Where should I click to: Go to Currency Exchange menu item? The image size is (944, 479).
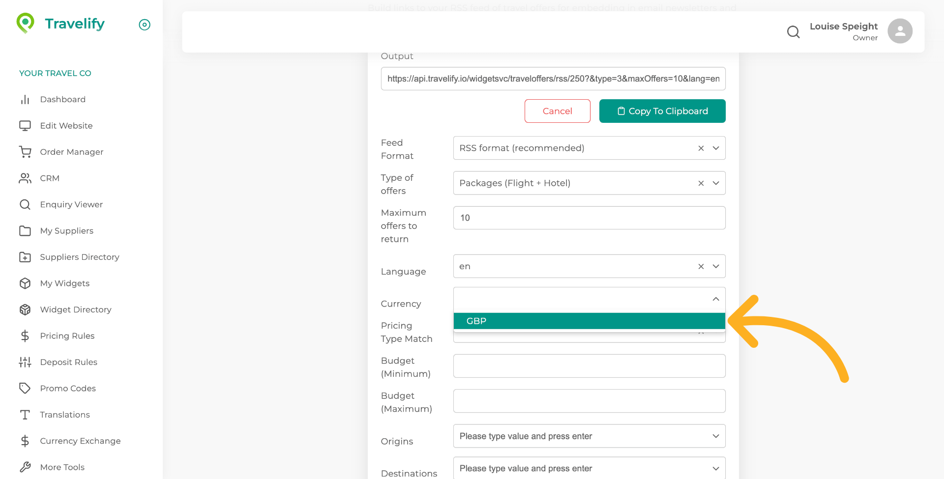click(x=80, y=441)
